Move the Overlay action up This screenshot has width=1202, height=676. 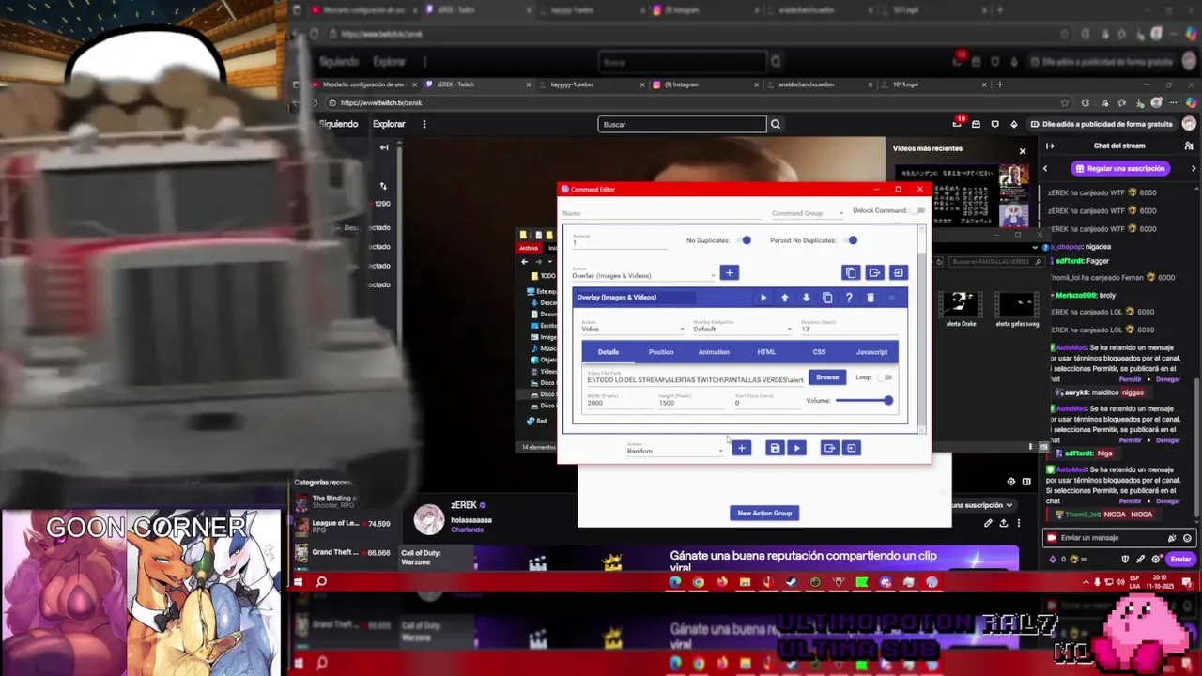click(x=785, y=298)
